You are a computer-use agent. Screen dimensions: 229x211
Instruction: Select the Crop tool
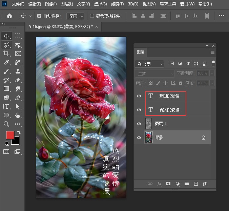coord(6,54)
